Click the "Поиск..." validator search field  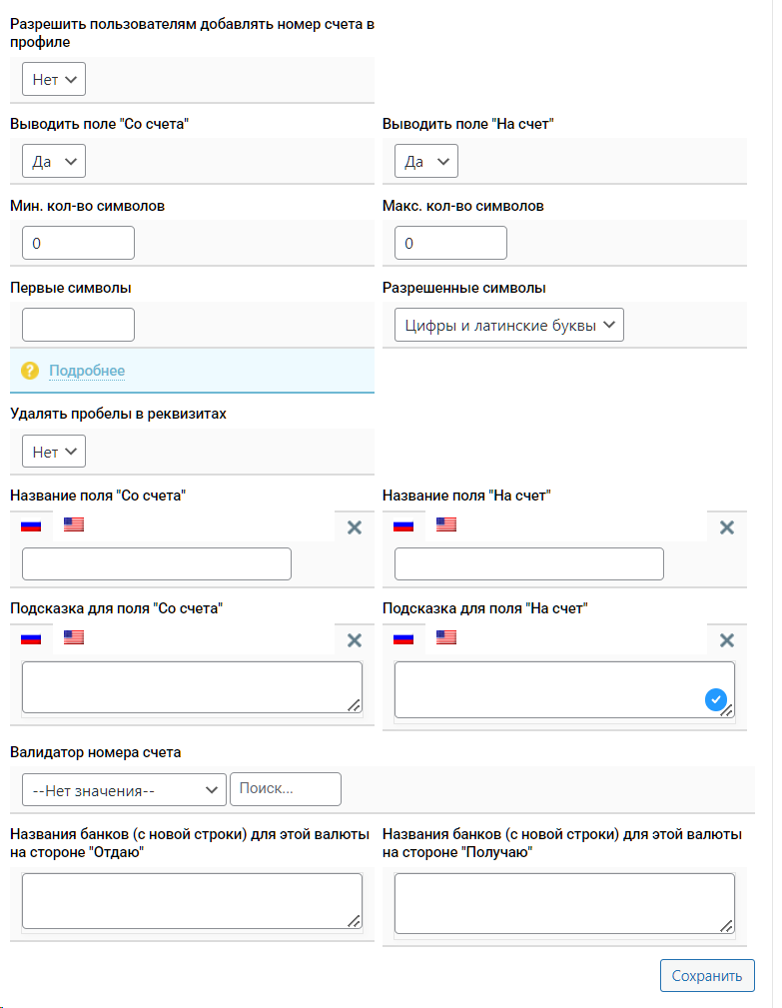click(286, 789)
